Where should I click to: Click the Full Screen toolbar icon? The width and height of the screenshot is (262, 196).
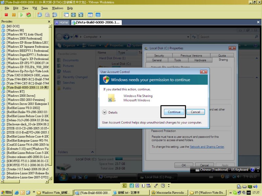73,15
